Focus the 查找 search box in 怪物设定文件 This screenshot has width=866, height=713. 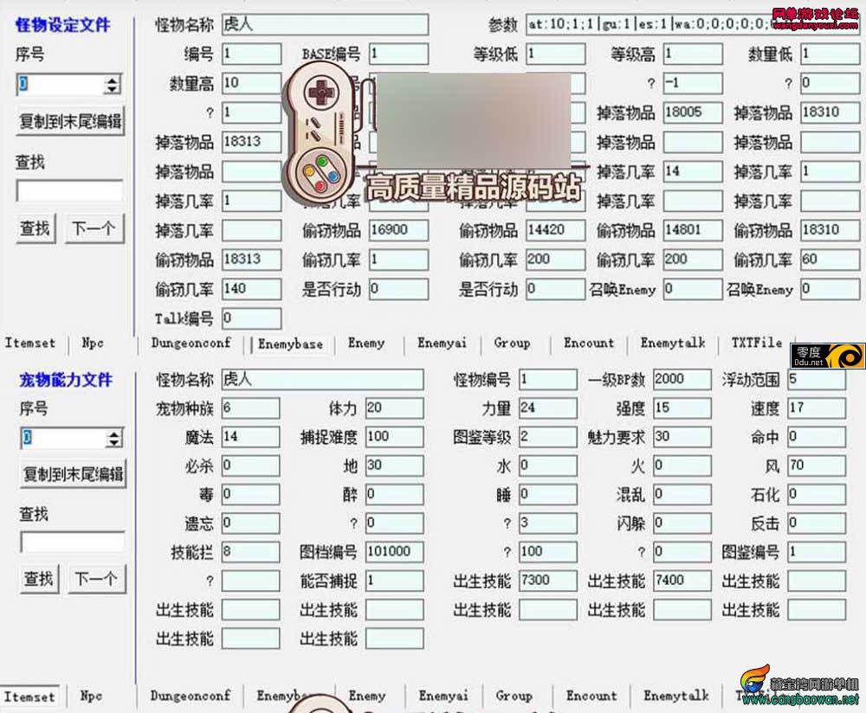click(x=69, y=190)
